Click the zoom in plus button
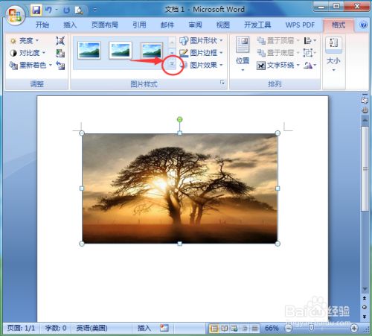The width and height of the screenshot is (372, 336). pos(354,328)
